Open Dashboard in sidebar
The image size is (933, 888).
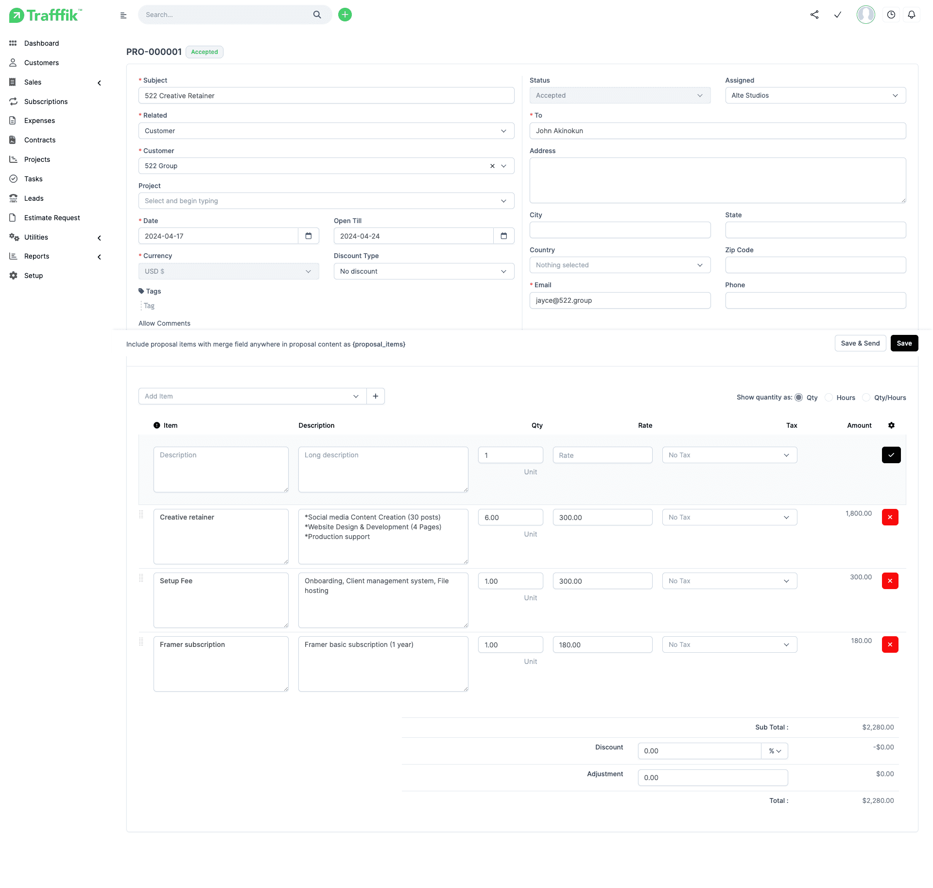tap(41, 43)
